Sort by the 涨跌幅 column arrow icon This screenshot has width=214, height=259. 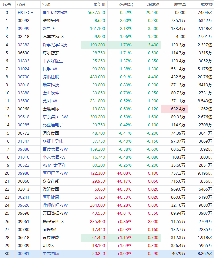pos(132,5)
